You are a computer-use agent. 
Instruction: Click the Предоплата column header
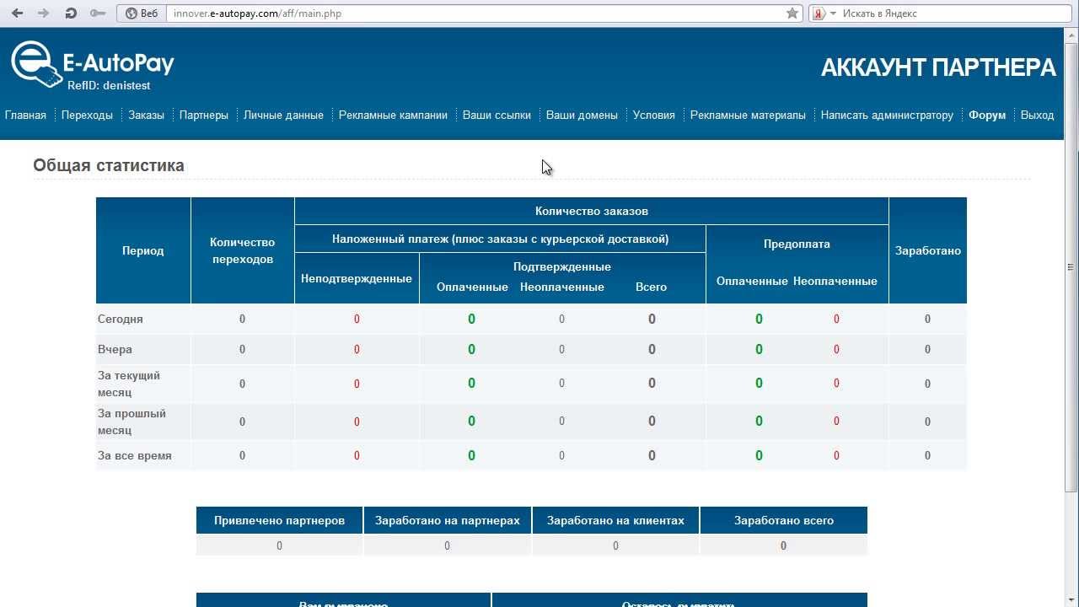(797, 244)
